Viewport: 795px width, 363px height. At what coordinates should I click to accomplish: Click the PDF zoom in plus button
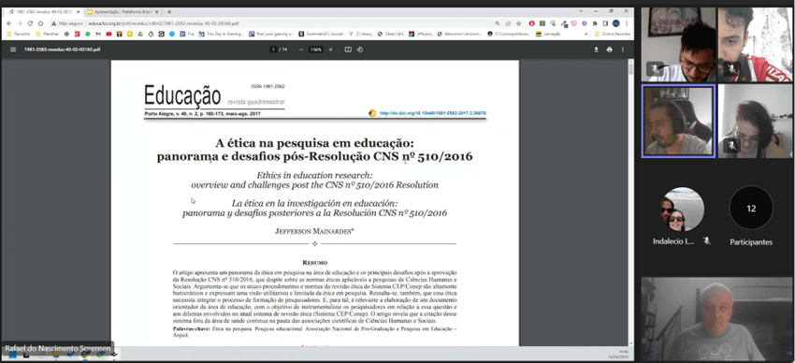(330, 50)
